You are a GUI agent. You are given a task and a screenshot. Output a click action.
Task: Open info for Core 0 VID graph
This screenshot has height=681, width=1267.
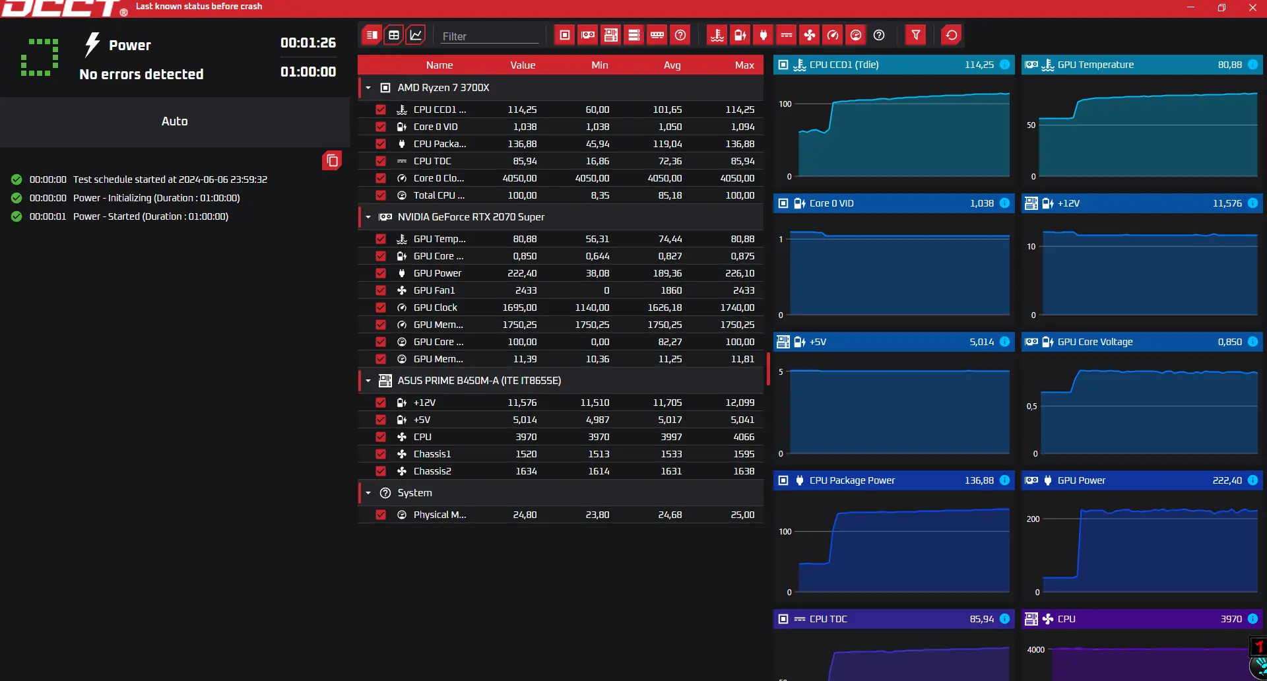(x=1004, y=203)
